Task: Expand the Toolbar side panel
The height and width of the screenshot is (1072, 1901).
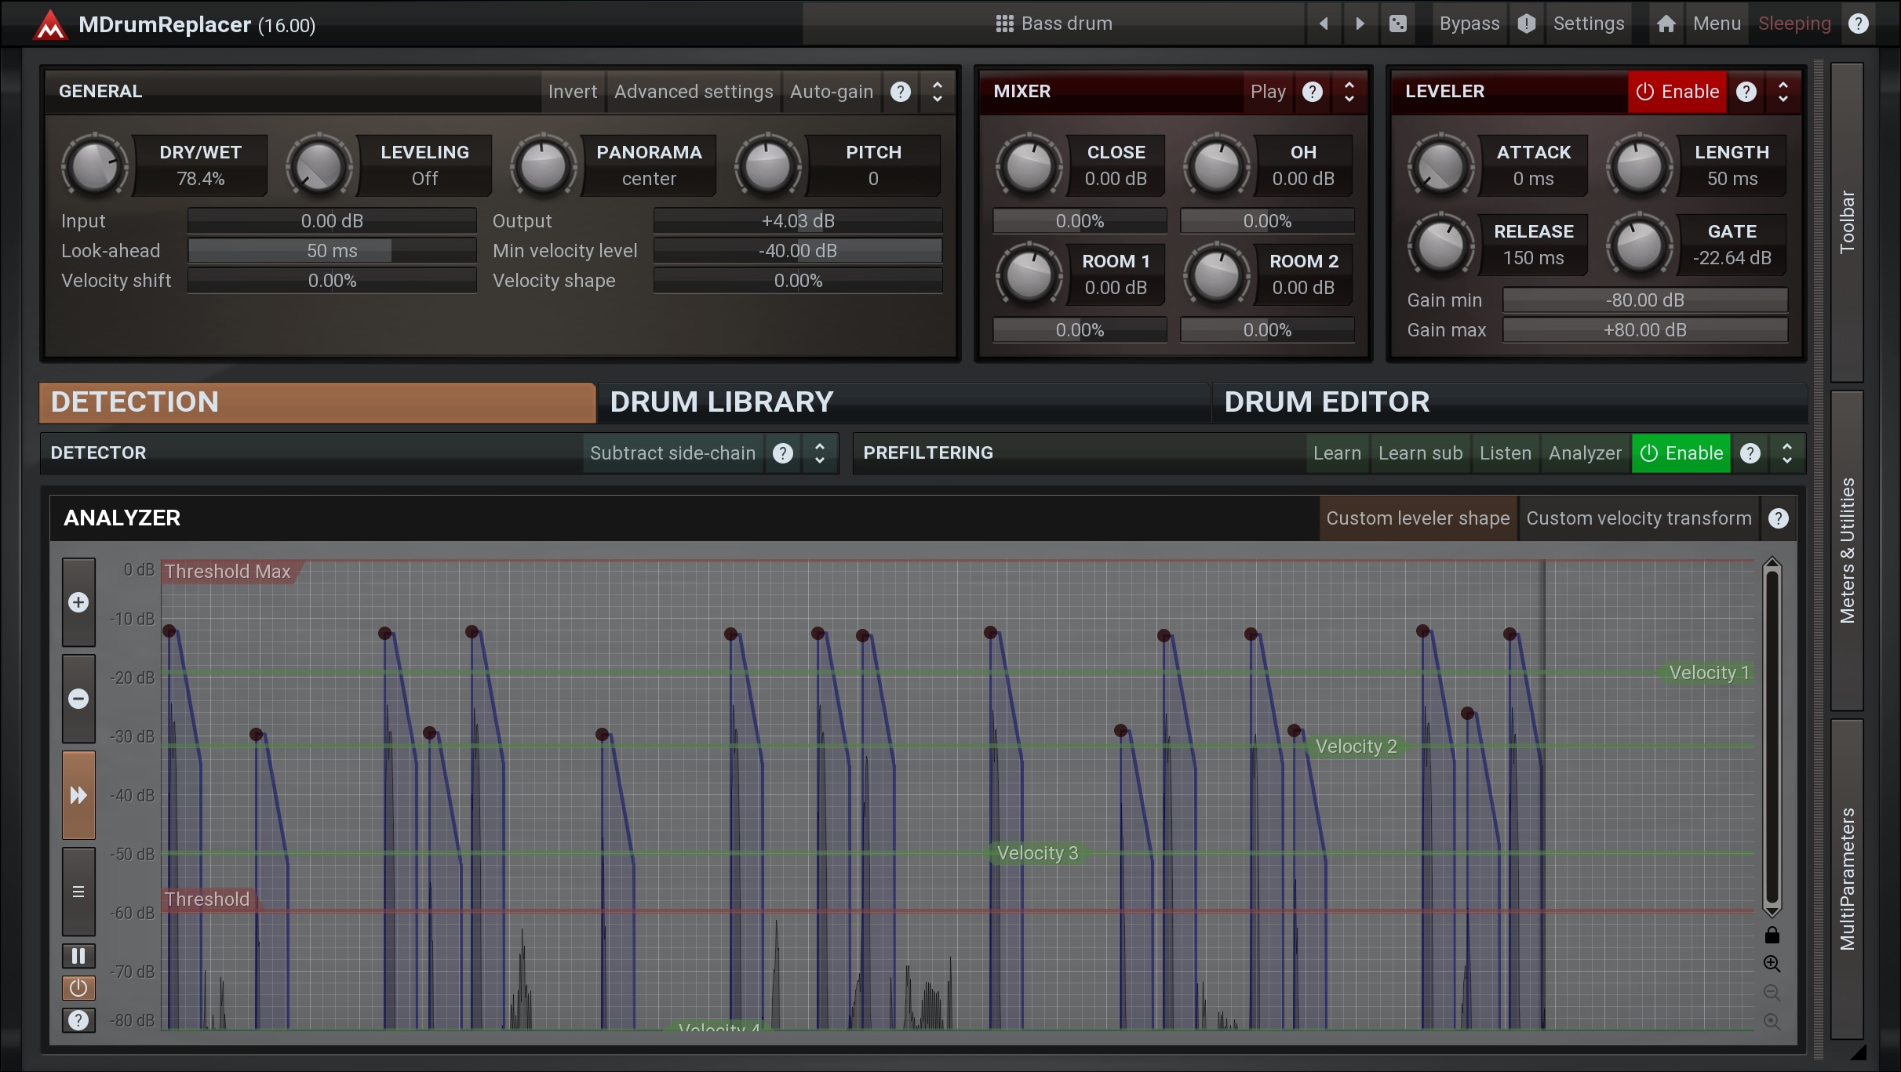Action: point(1847,222)
